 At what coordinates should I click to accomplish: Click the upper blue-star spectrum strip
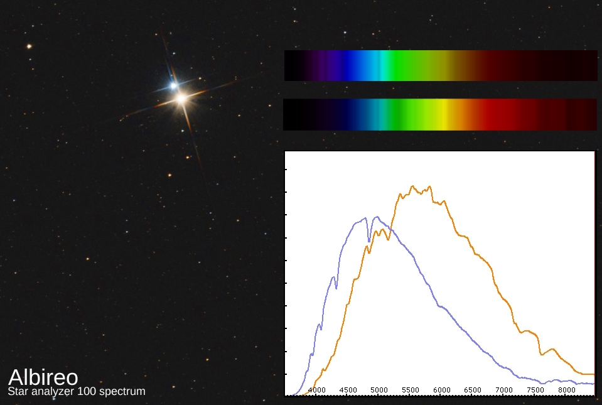pos(441,65)
